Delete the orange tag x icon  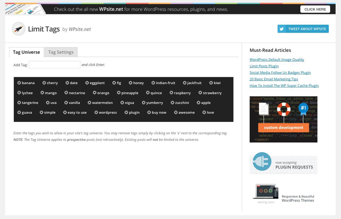[95, 93]
